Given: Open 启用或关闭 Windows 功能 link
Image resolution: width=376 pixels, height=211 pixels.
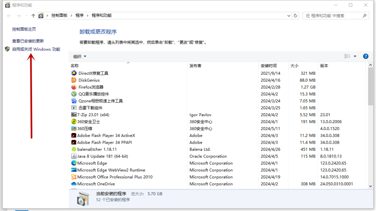Looking at the screenshot, I should pos(36,49).
